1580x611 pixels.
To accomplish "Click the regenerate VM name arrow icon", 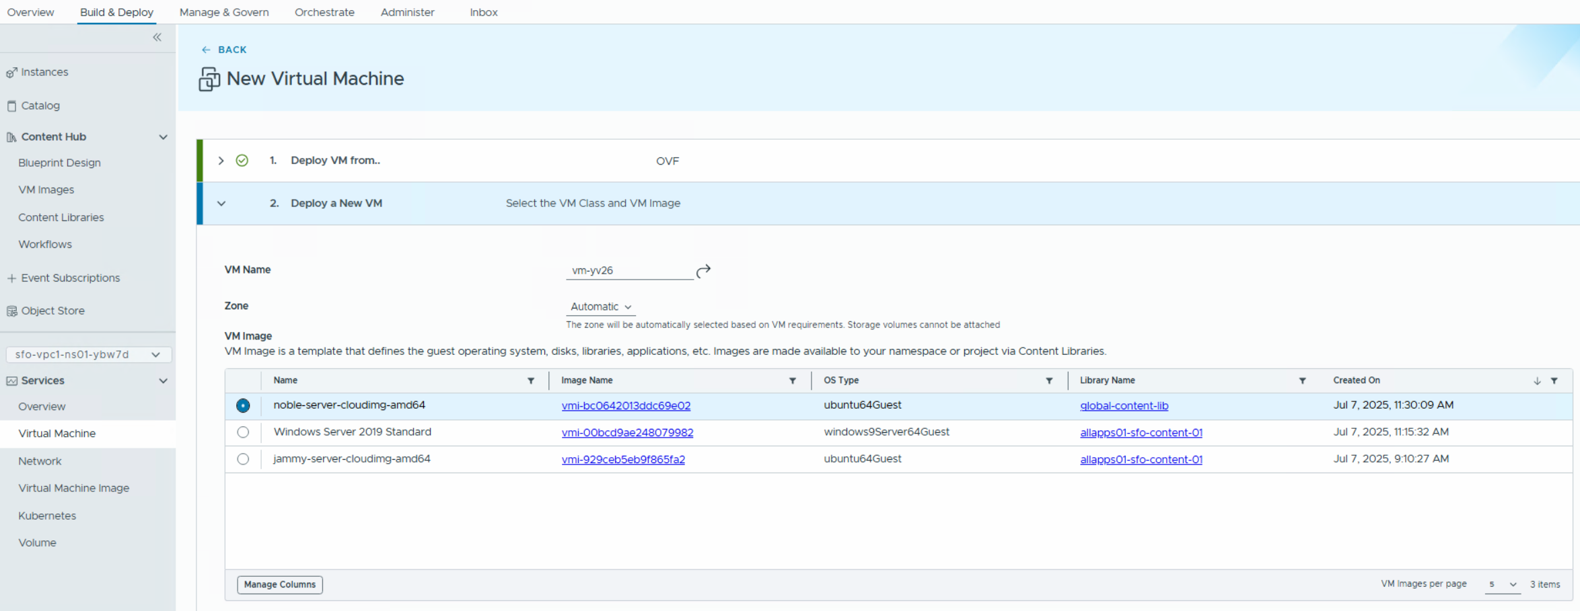I will [x=703, y=271].
